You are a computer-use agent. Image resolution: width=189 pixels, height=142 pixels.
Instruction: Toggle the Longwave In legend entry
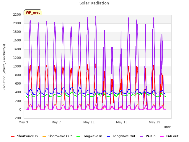89,136
